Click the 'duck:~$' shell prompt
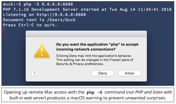 12,4
